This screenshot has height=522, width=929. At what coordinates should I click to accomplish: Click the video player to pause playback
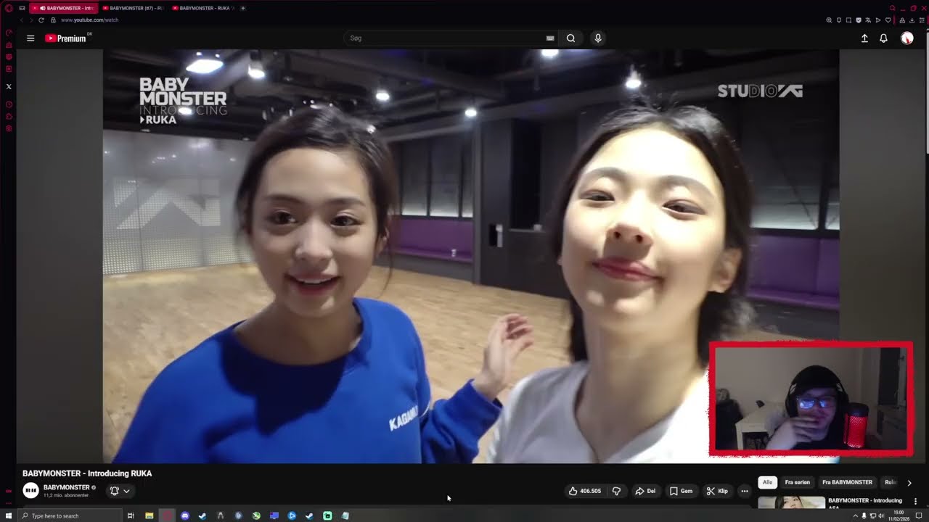click(470, 256)
